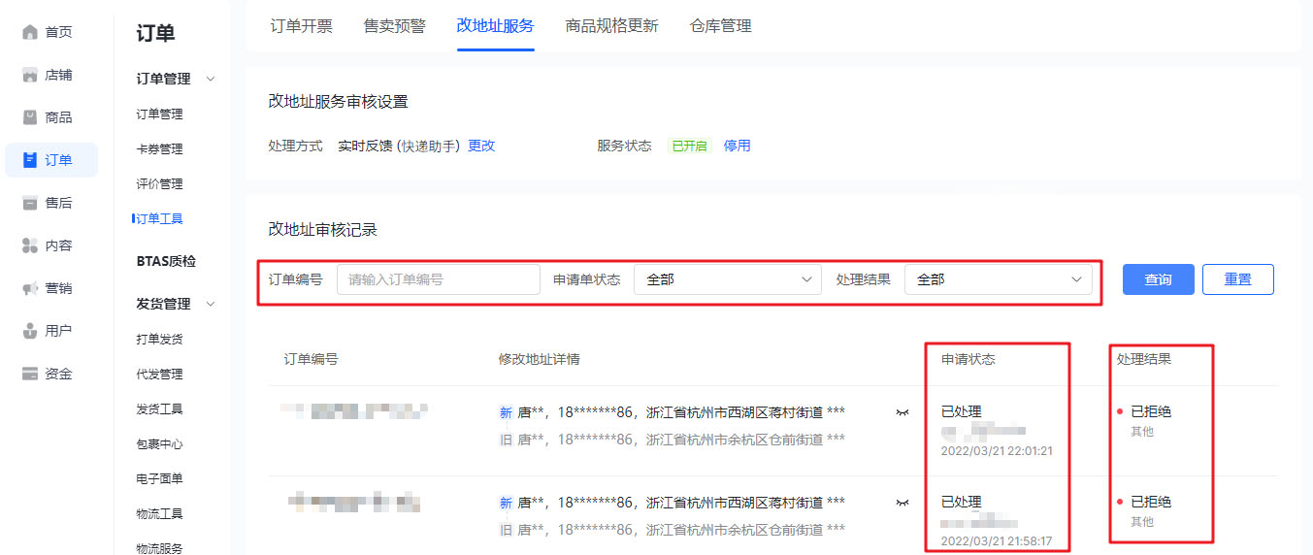Collapse the 发货管理 sidebar section
This screenshot has height=555, width=1313.
point(211,304)
